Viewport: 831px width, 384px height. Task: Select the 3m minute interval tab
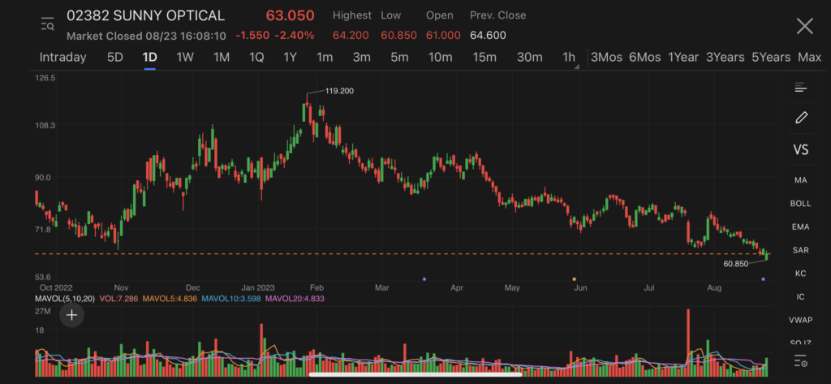pyautogui.click(x=361, y=58)
